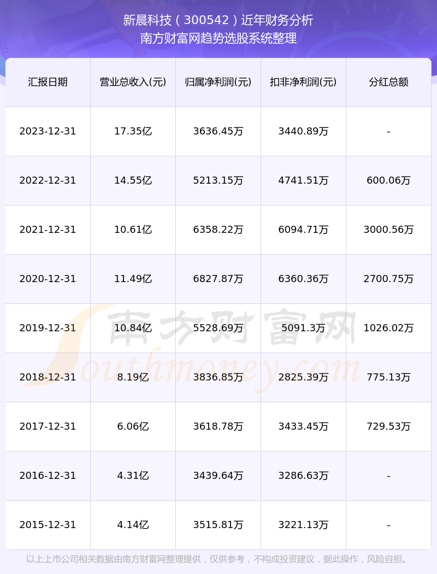Click the 营业总收入(元) column header
This screenshot has width=437, height=574.
[x=133, y=82]
